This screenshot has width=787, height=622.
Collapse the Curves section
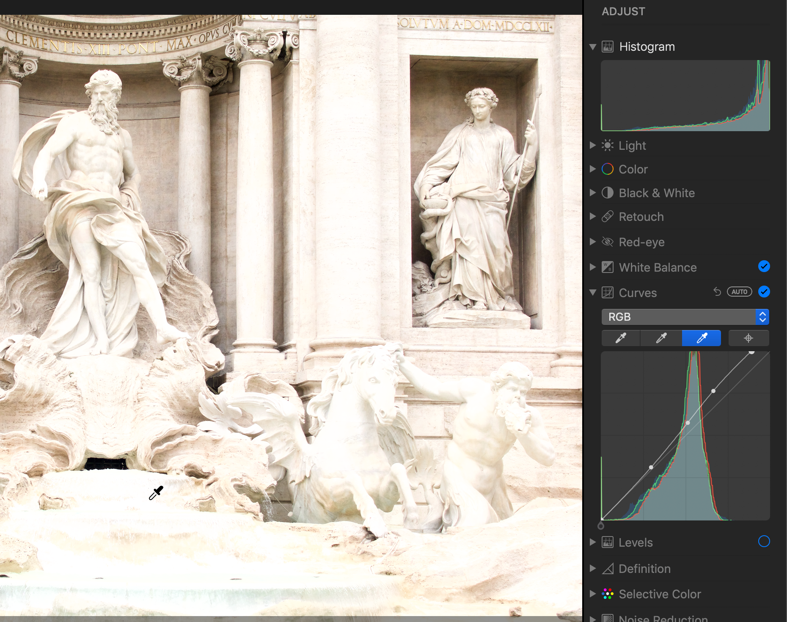[x=593, y=292]
